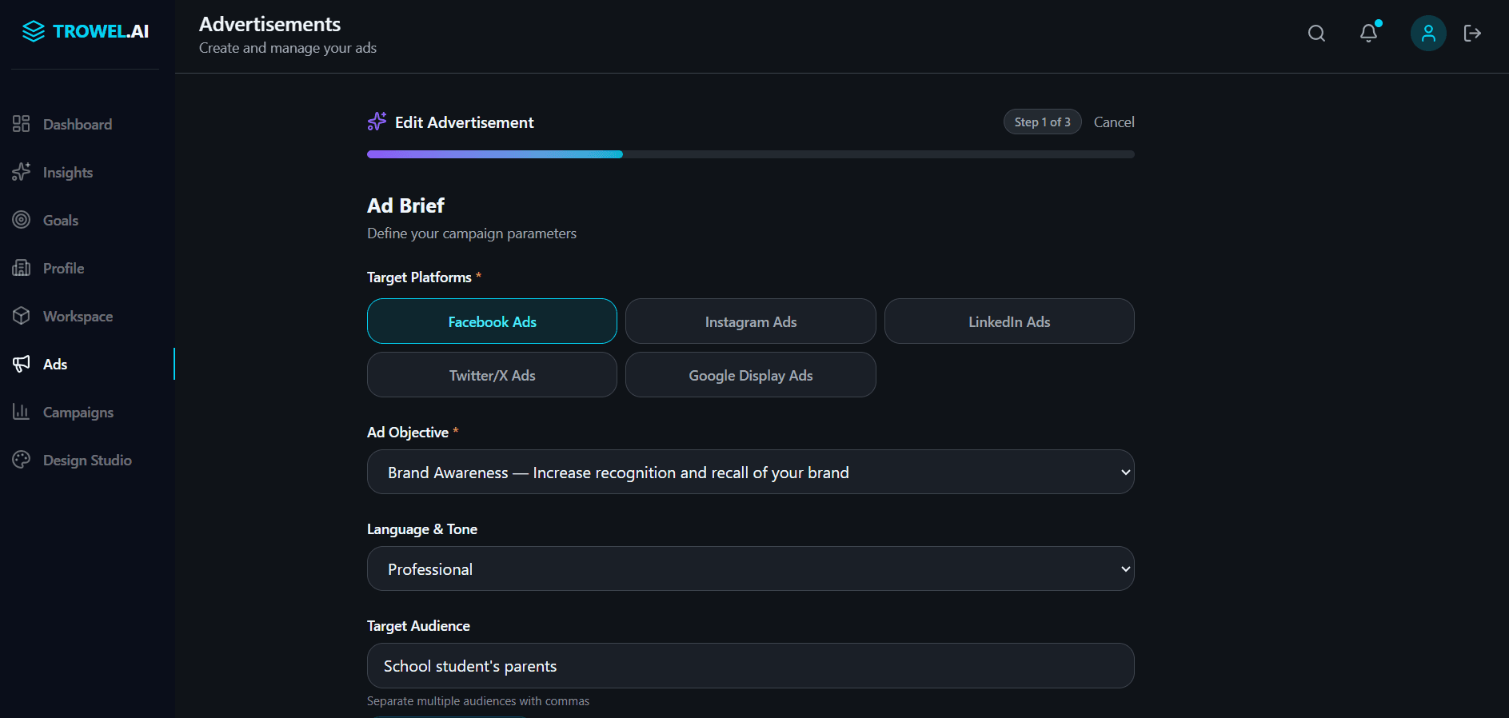Select the Google Display Ads platform

point(751,375)
